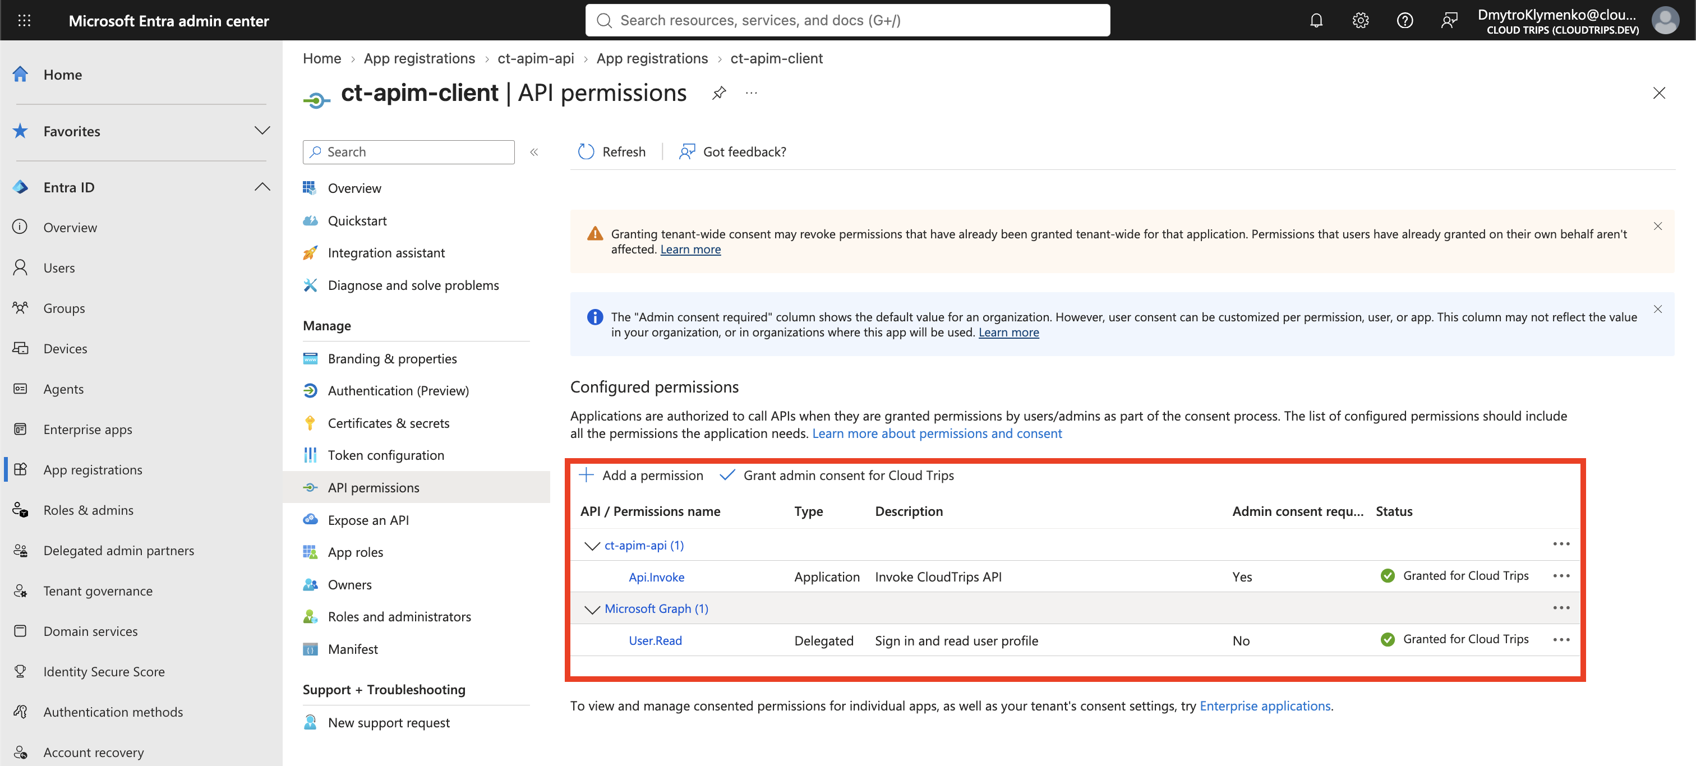Screen dimensions: 1696x766
Task: Collapse the Entra ID section
Action: (262, 187)
